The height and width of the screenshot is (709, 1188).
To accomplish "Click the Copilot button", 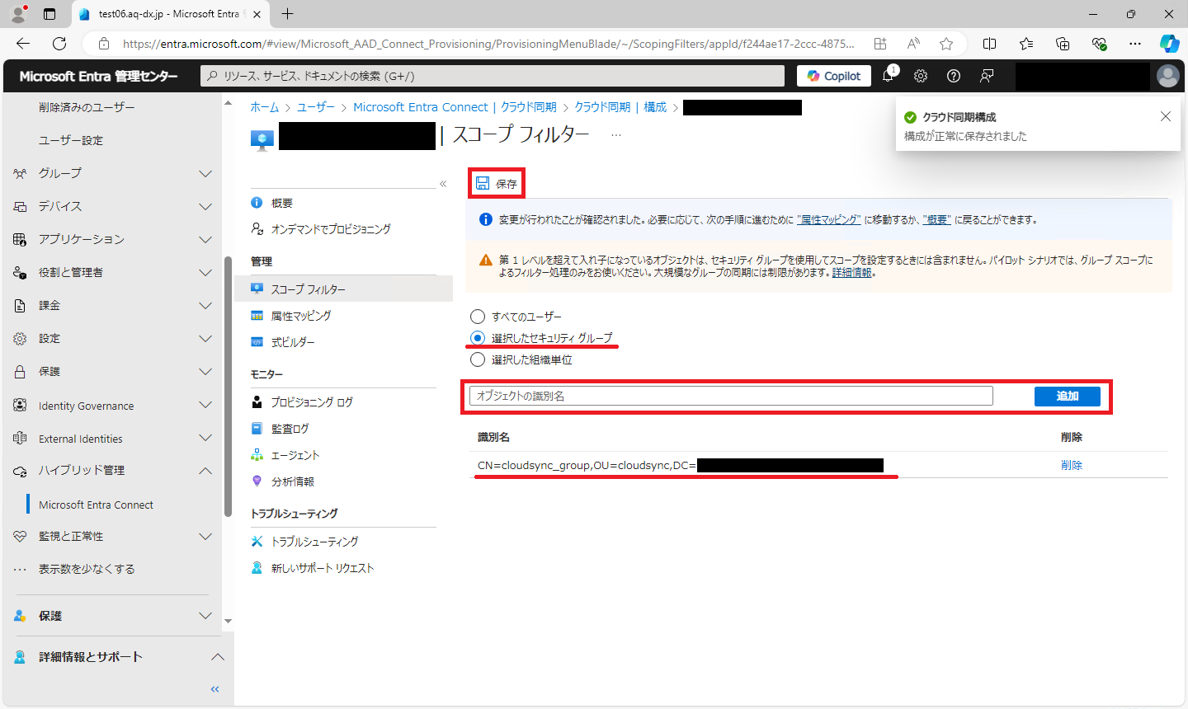I will tap(834, 76).
